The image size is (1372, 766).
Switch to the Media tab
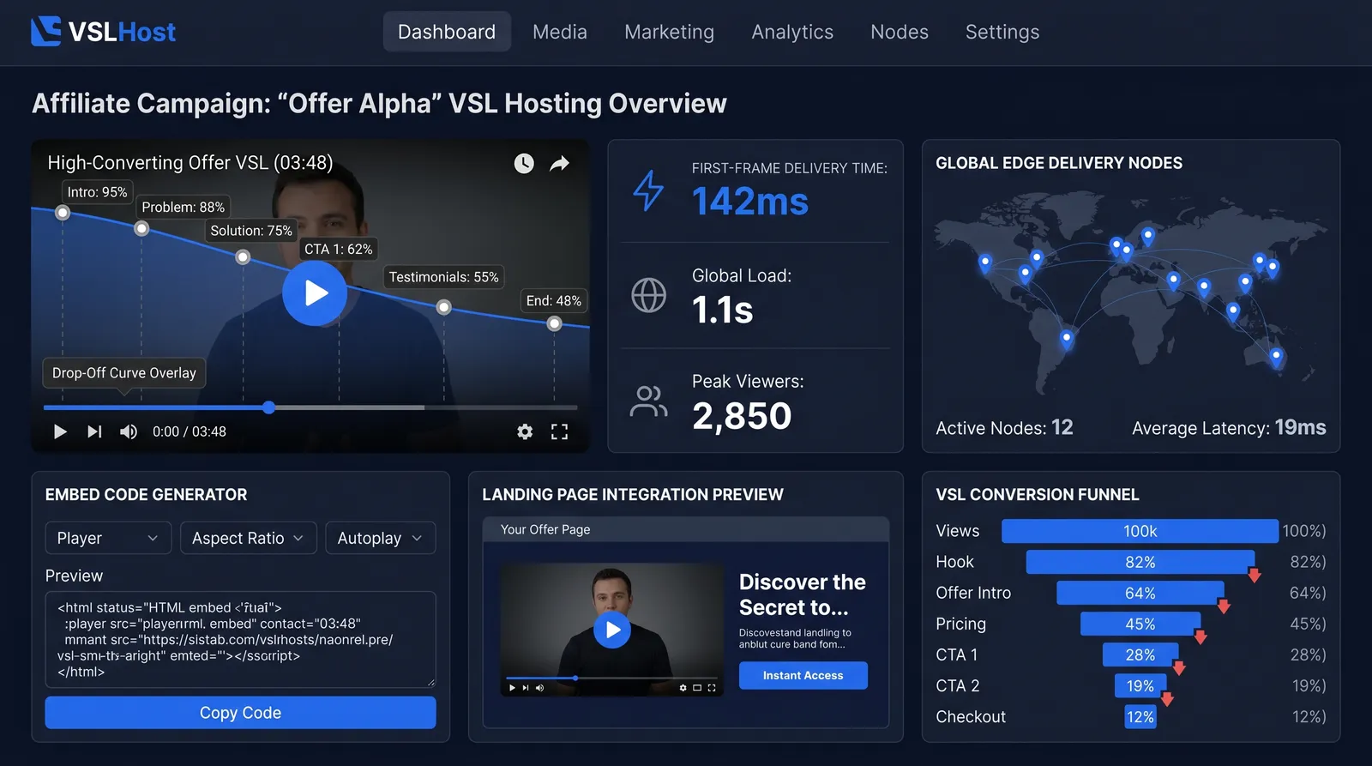point(560,32)
